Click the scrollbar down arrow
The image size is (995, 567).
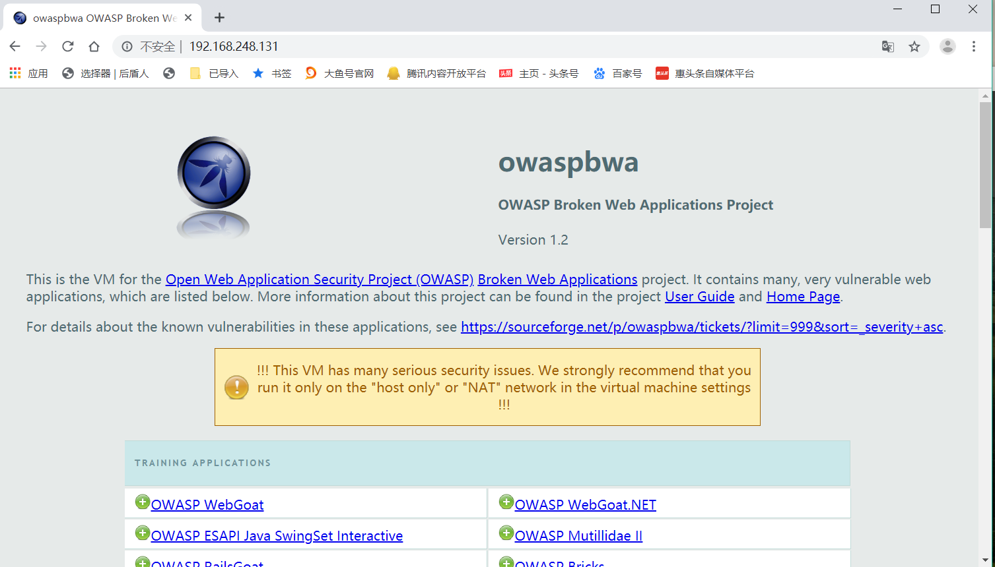(985, 560)
